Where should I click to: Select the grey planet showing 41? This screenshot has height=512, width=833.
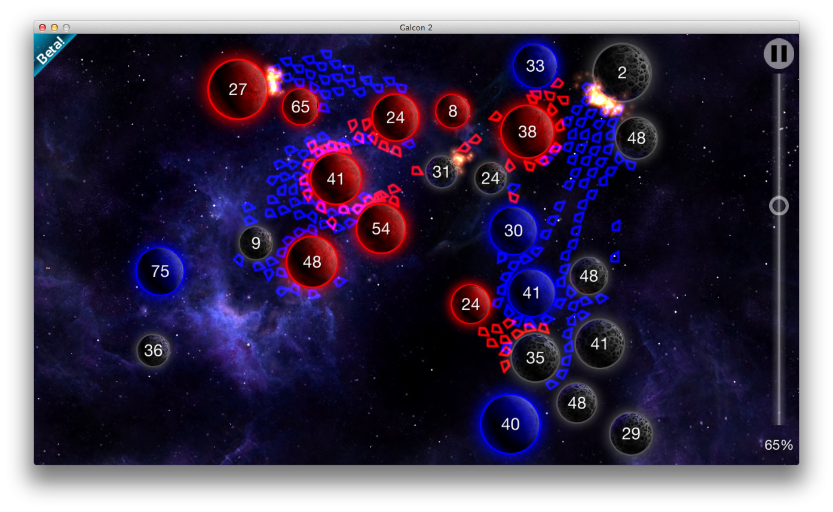click(x=599, y=344)
